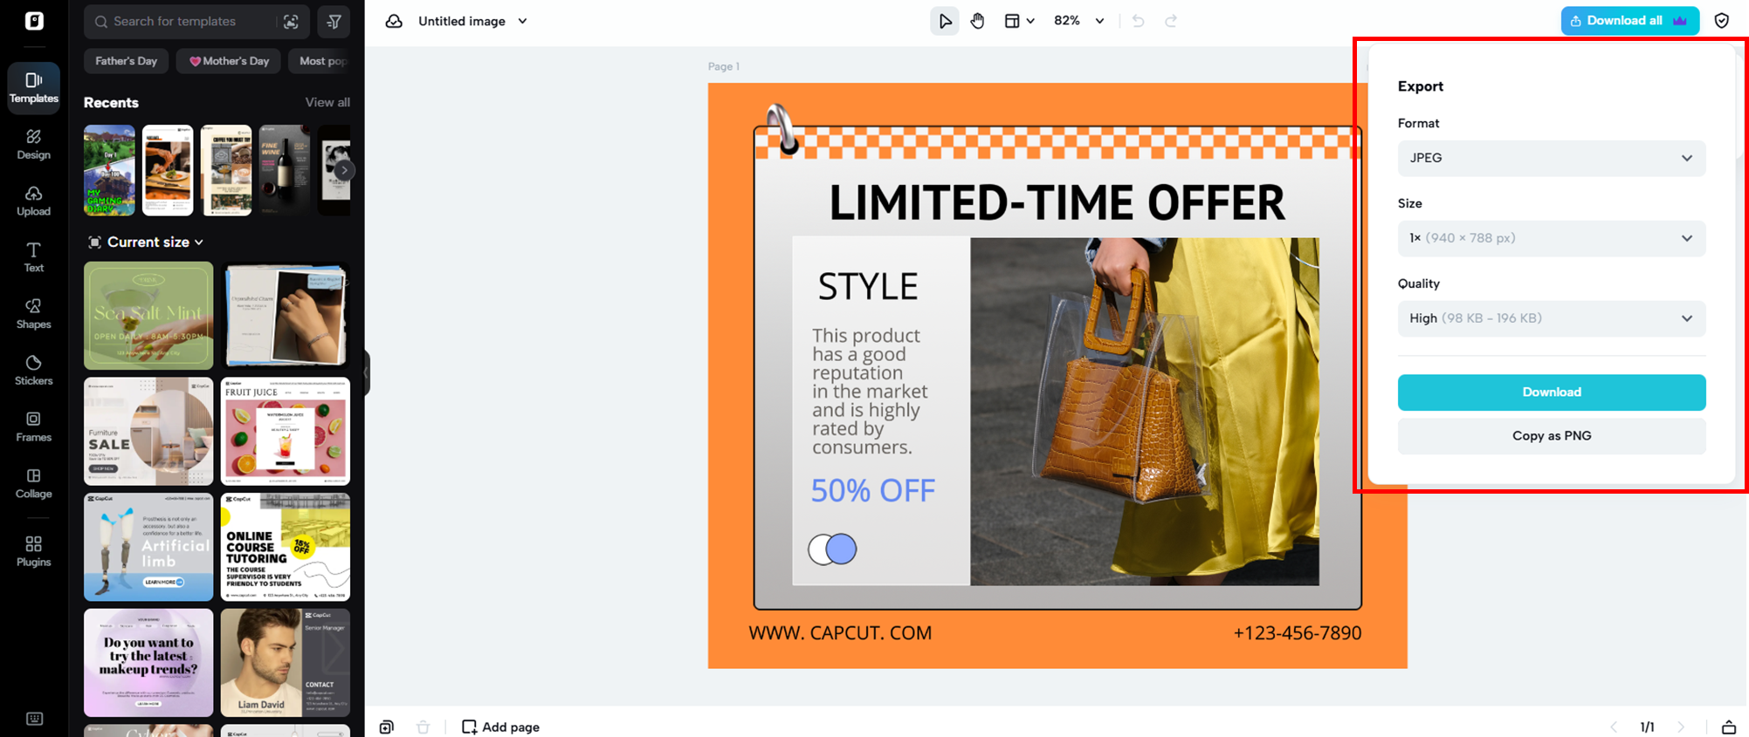Viewport: 1749px width, 737px height.
Task: Open the My Gaming Diary recent thumbnail
Action: tap(109, 170)
